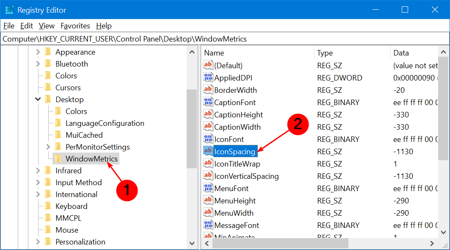This screenshot has width=450, height=250.
Task: Expand the Infrared key
Action: [38, 170]
